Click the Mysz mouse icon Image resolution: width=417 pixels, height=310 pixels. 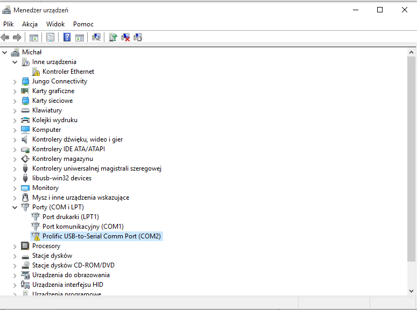tap(25, 198)
